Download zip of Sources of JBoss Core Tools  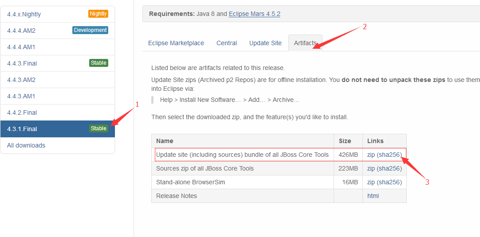coord(371,168)
